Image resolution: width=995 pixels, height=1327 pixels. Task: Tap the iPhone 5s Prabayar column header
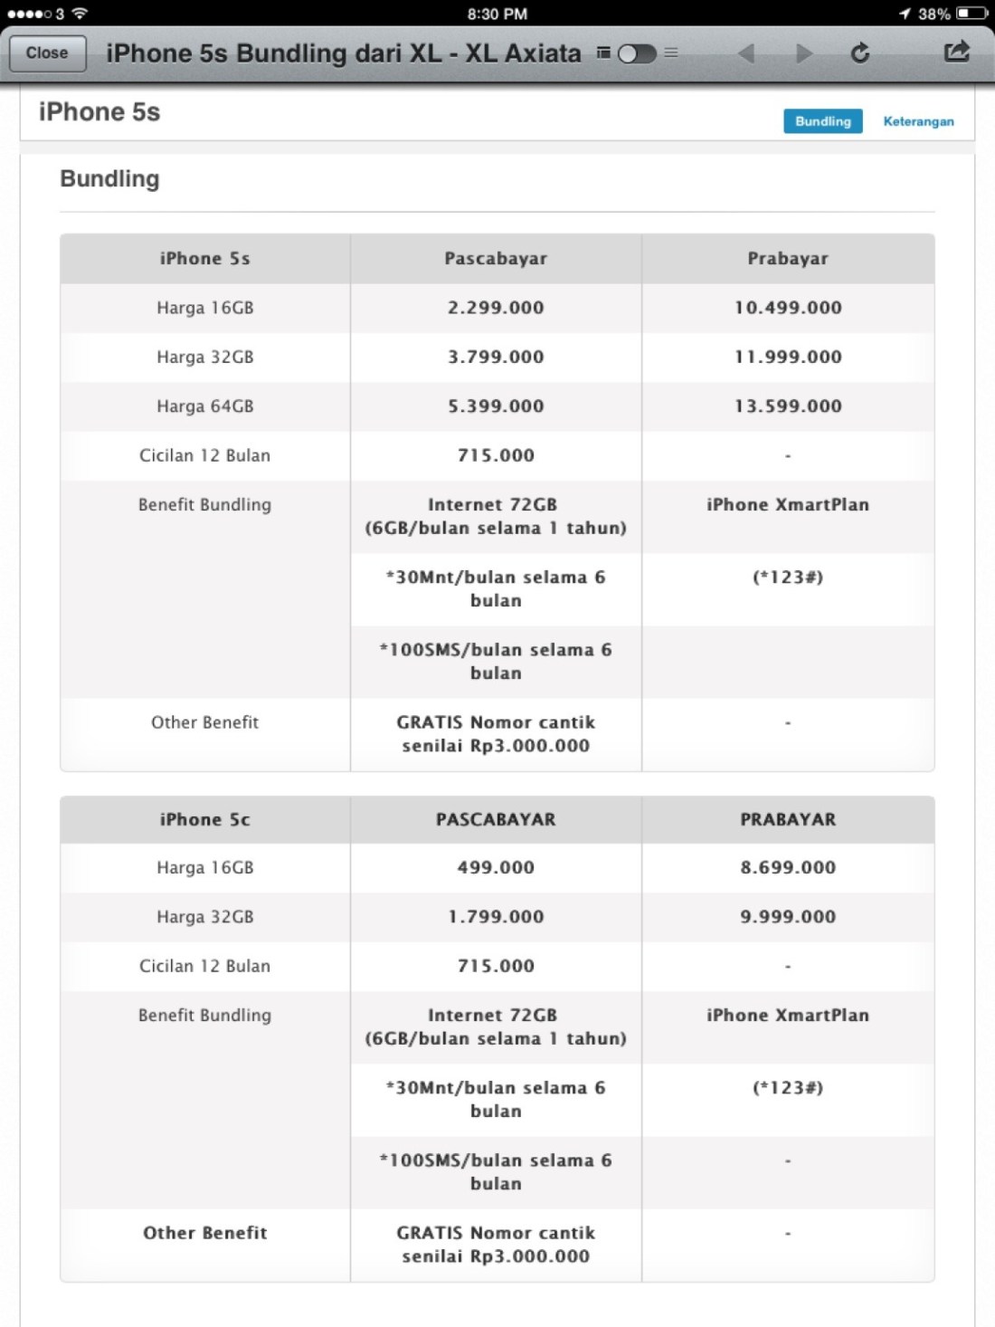coord(788,259)
